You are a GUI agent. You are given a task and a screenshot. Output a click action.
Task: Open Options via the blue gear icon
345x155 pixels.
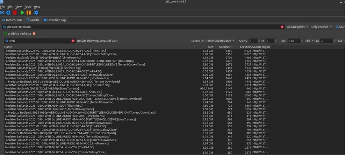pos(36,13)
